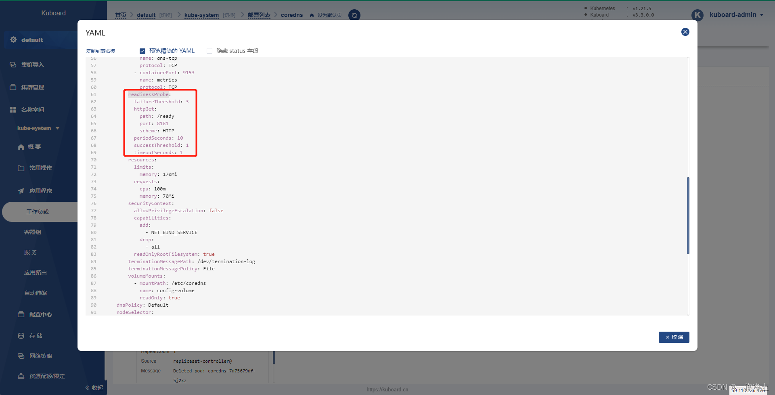Open the 配置中心 section
Screen dimensions: 775x395
point(40,314)
